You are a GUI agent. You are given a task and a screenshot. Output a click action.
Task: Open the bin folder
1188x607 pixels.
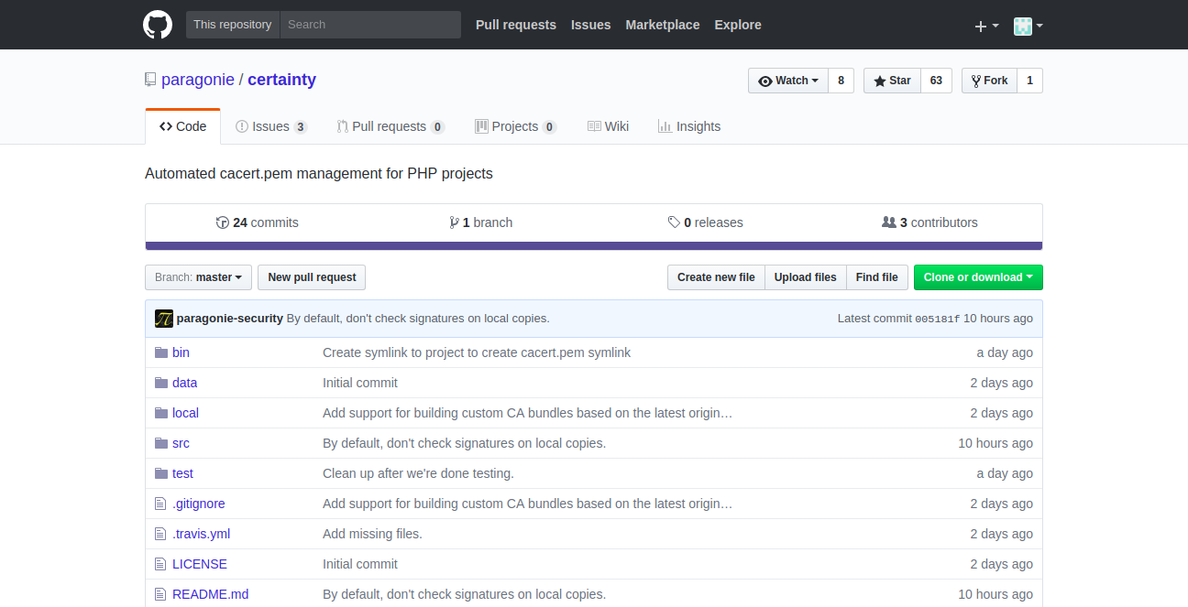tap(181, 352)
